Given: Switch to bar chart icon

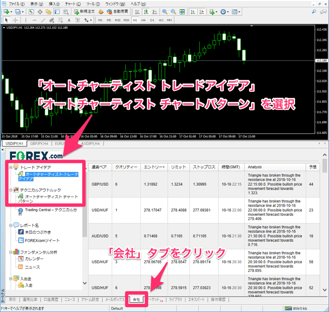Looking at the screenshot, I should [x=137, y=12].
